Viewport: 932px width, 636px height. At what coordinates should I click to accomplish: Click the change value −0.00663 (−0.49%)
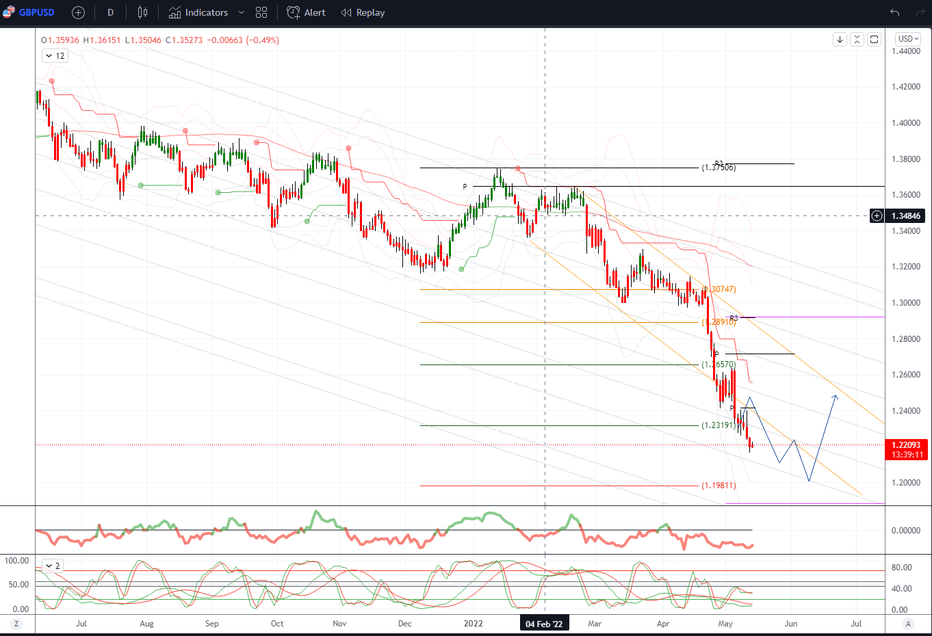click(243, 40)
